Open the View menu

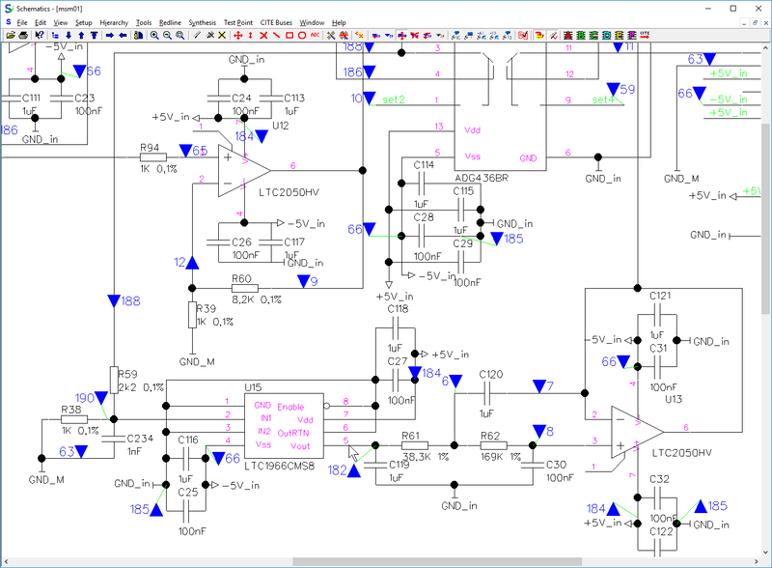point(61,22)
